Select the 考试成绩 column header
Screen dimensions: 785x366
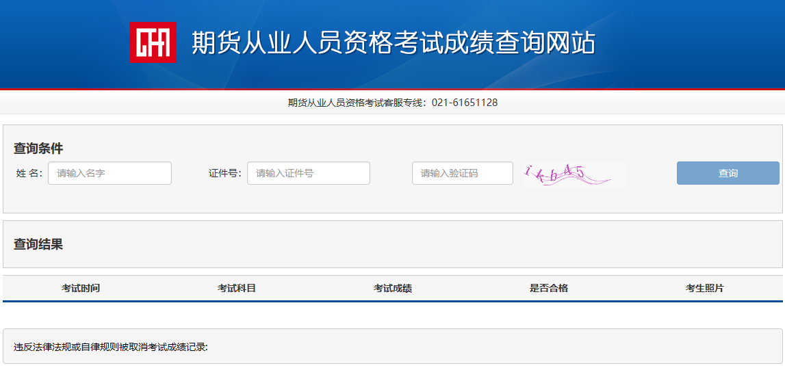[393, 288]
